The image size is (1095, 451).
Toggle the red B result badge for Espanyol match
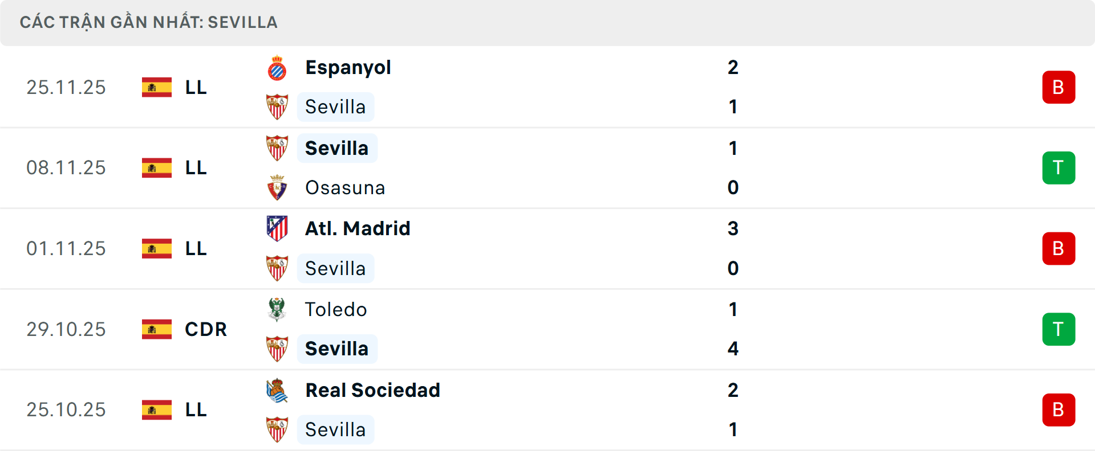[x=1058, y=87]
